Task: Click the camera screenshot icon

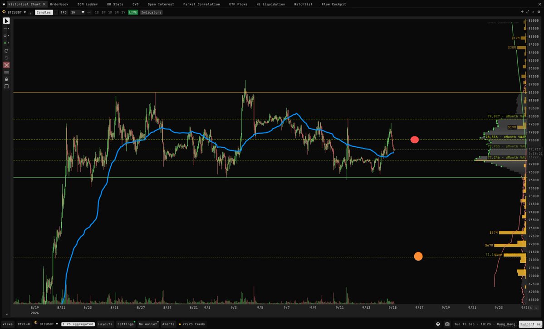Action: [x=447, y=324]
